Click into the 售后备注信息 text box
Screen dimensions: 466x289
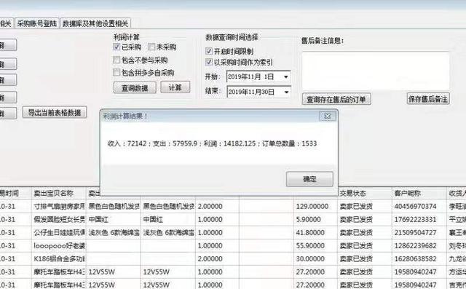pyautogui.click(x=376, y=71)
